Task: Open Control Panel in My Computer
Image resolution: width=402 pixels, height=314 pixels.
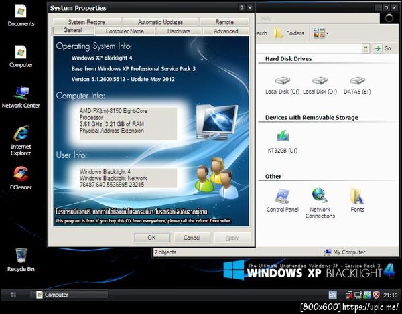Action: (283, 200)
